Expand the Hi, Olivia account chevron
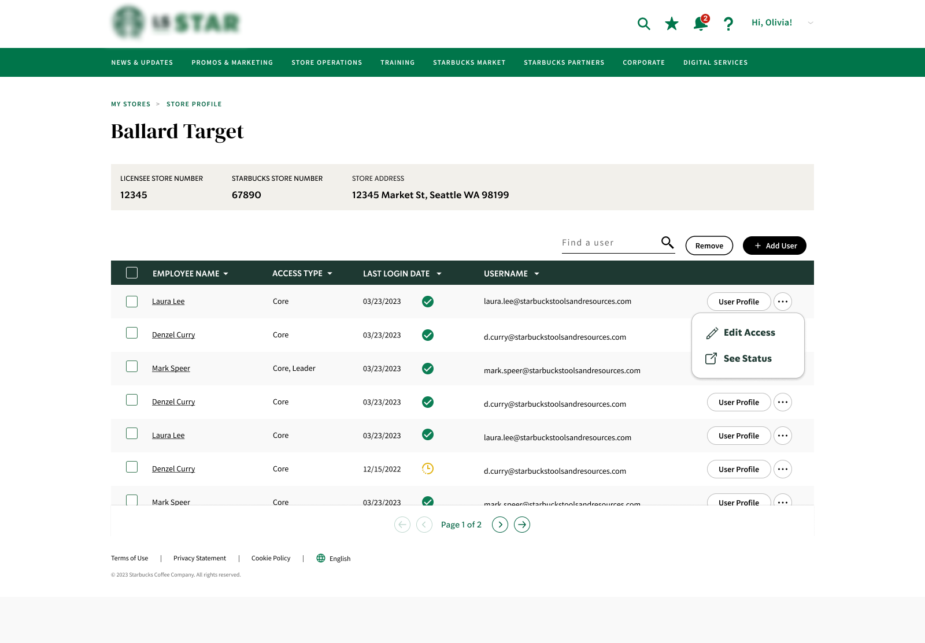 click(811, 23)
